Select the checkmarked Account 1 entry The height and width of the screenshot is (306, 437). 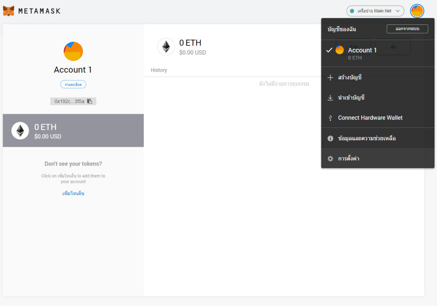[x=362, y=50]
